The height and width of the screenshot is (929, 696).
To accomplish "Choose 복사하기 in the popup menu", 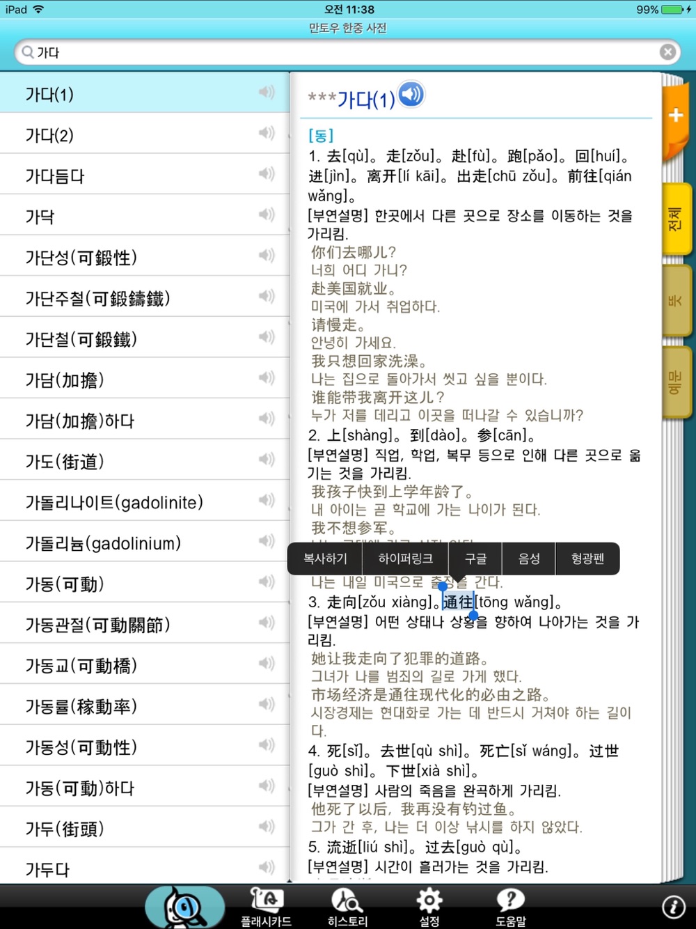I will [325, 559].
